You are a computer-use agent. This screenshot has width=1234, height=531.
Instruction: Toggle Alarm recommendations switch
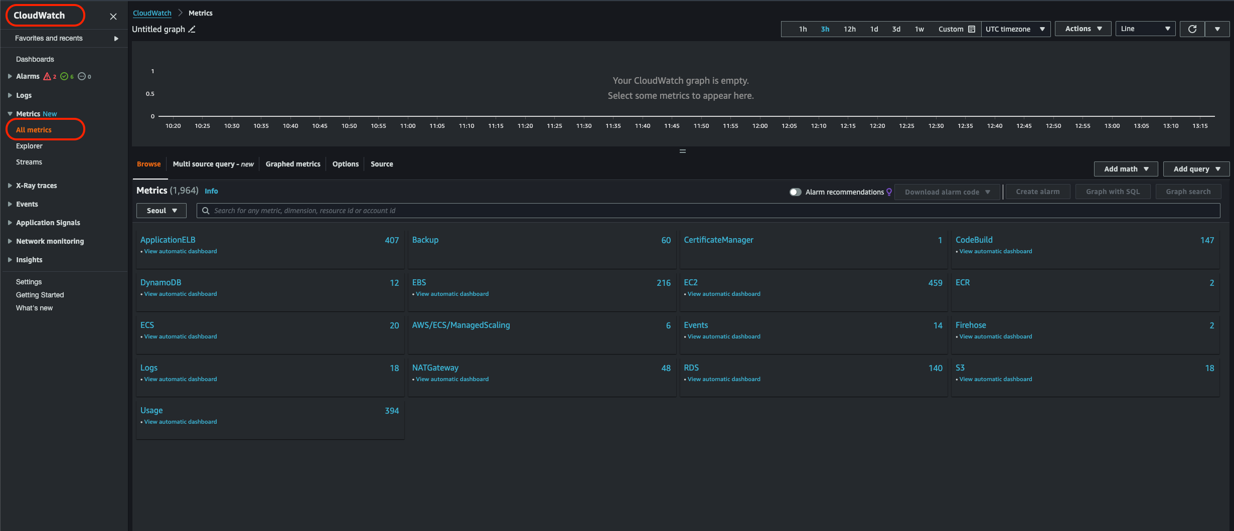795,192
